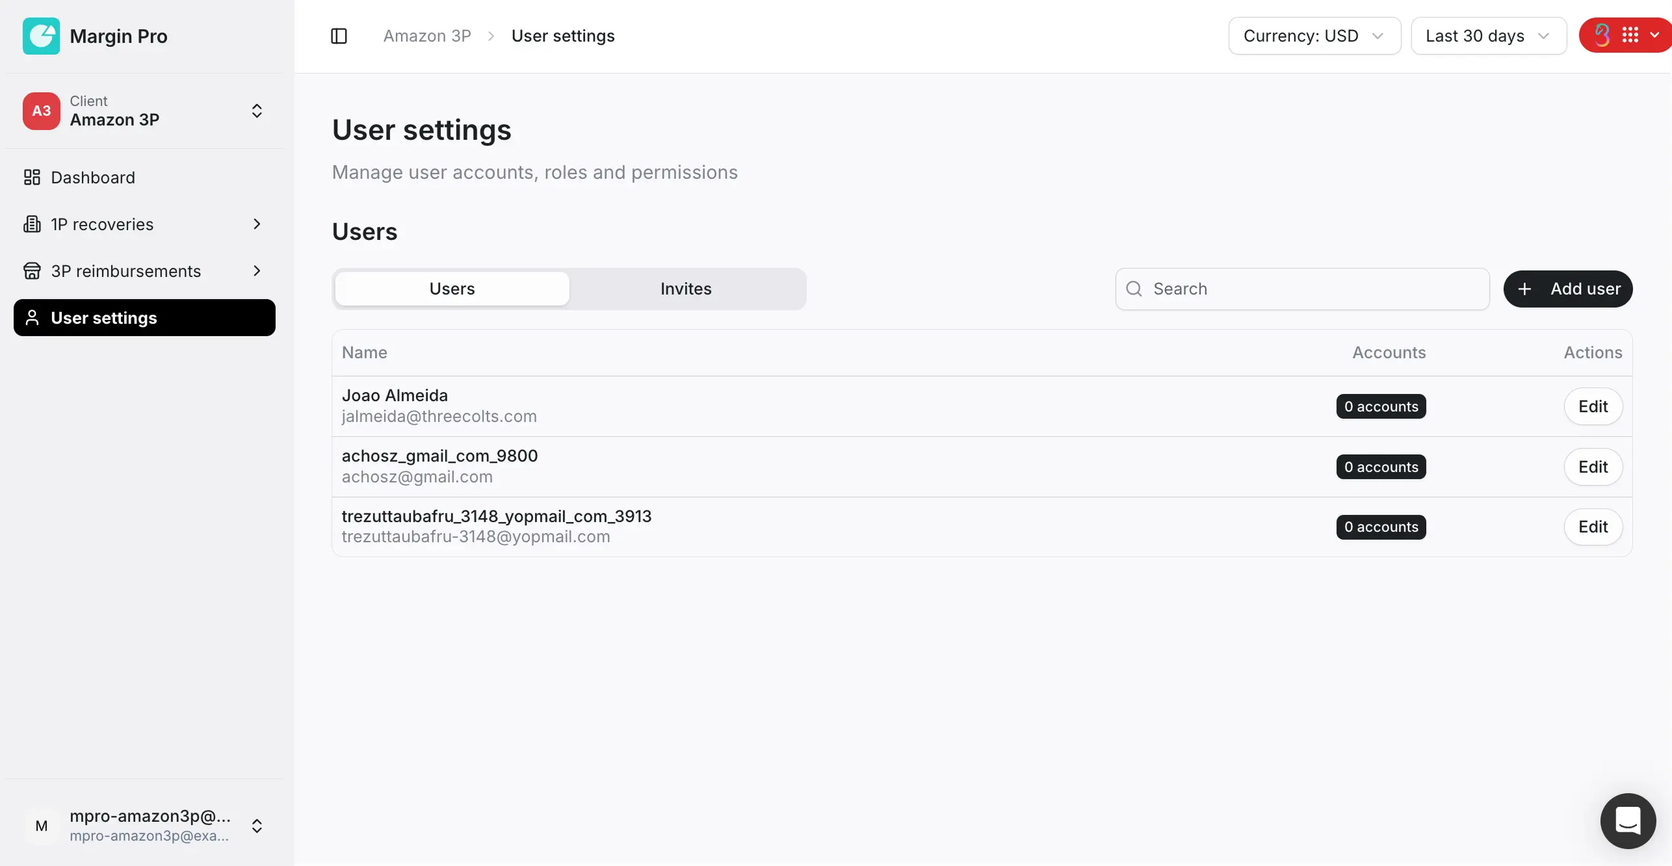Click the A3 client avatar badge
The height and width of the screenshot is (866, 1672).
pyautogui.click(x=41, y=111)
